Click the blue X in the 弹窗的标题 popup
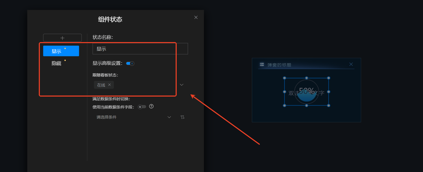The height and width of the screenshot is (172, 423). (351, 64)
